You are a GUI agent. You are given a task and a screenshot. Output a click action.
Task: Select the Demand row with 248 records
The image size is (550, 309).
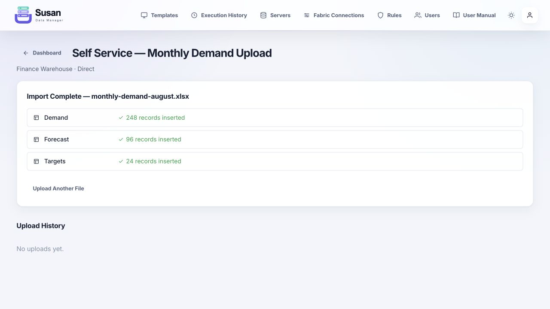pos(275,118)
